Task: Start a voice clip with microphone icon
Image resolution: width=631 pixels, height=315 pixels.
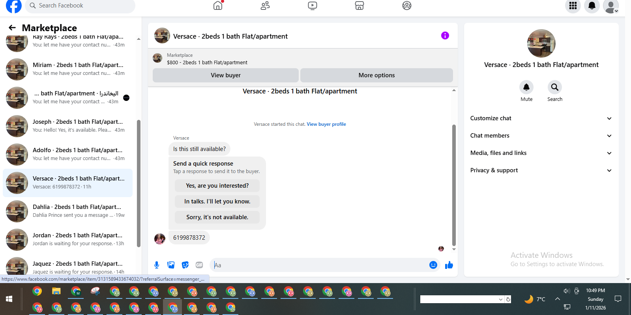Action: pyautogui.click(x=157, y=265)
